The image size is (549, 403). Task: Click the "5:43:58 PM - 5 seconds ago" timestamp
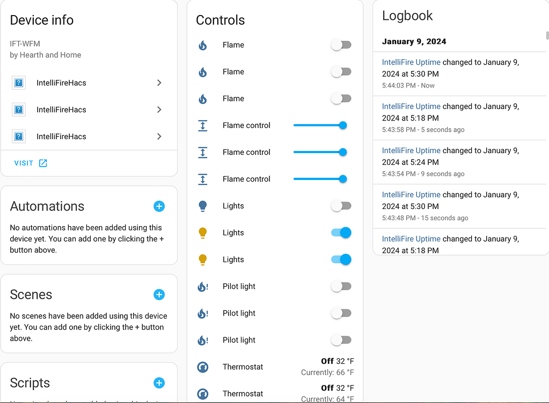(423, 129)
